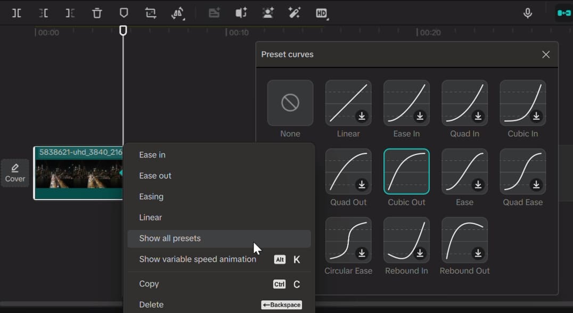
Task: Click the Delete right split icon
Action: pos(70,13)
